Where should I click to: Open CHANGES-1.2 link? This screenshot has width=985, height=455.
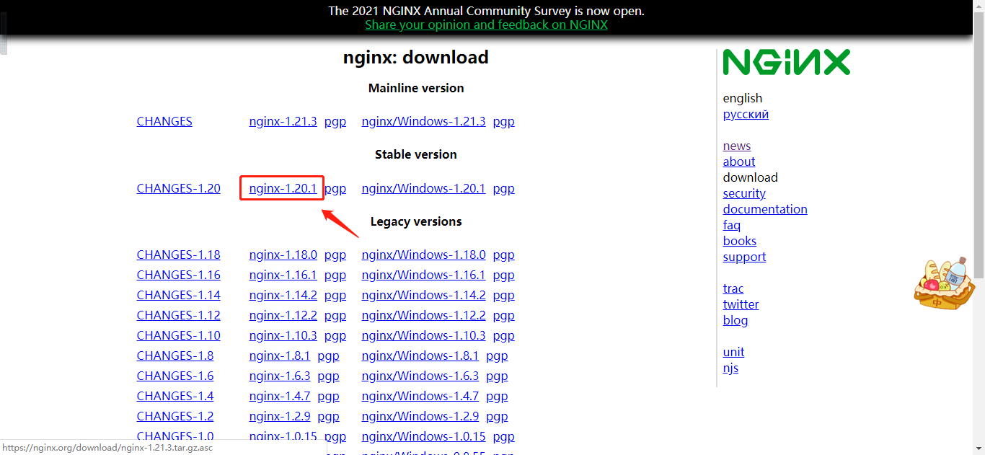coord(175,416)
